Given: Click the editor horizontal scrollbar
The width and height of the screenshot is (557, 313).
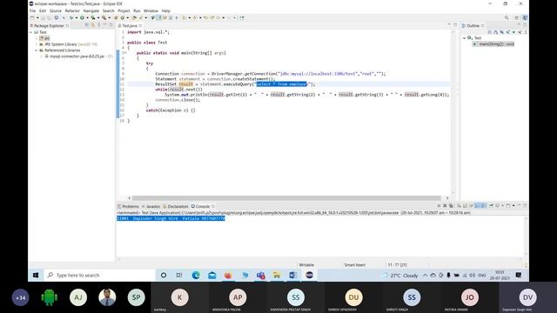Looking at the screenshot, I should point(286,198).
